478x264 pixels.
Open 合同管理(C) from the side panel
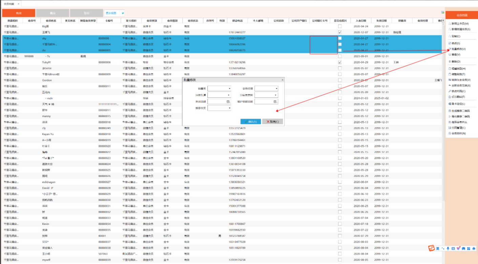458,128
